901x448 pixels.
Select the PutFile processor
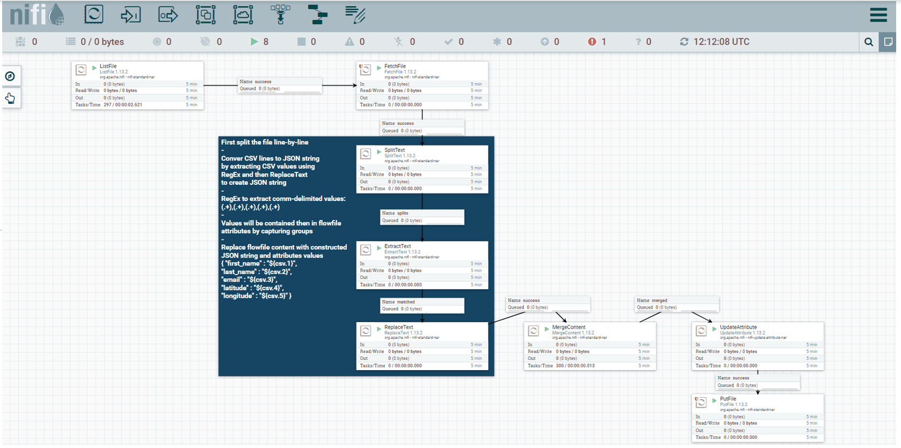(x=758, y=418)
